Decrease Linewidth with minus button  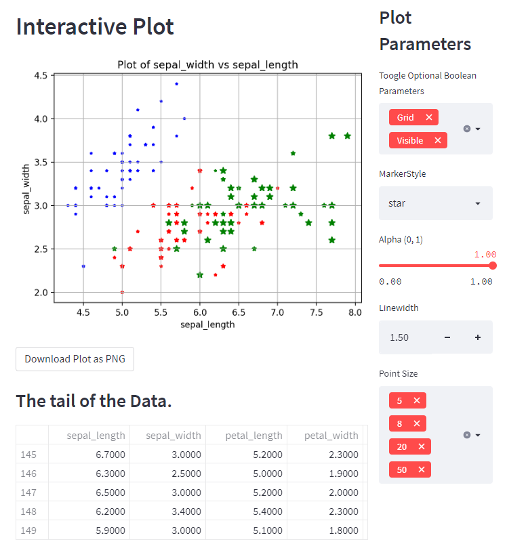(447, 337)
